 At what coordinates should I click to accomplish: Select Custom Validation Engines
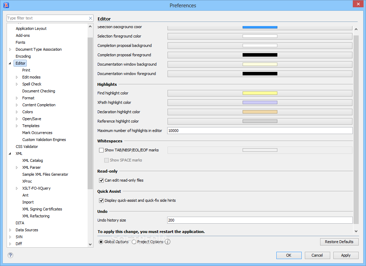[44, 140]
